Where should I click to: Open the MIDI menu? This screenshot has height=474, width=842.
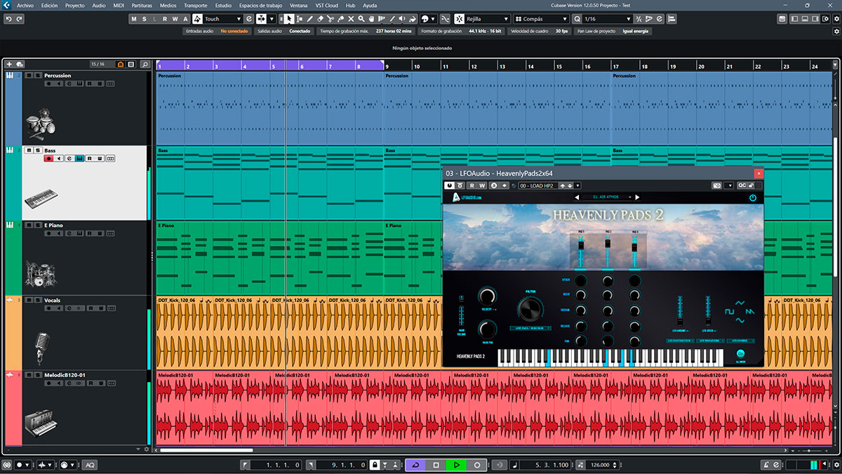coord(119,5)
